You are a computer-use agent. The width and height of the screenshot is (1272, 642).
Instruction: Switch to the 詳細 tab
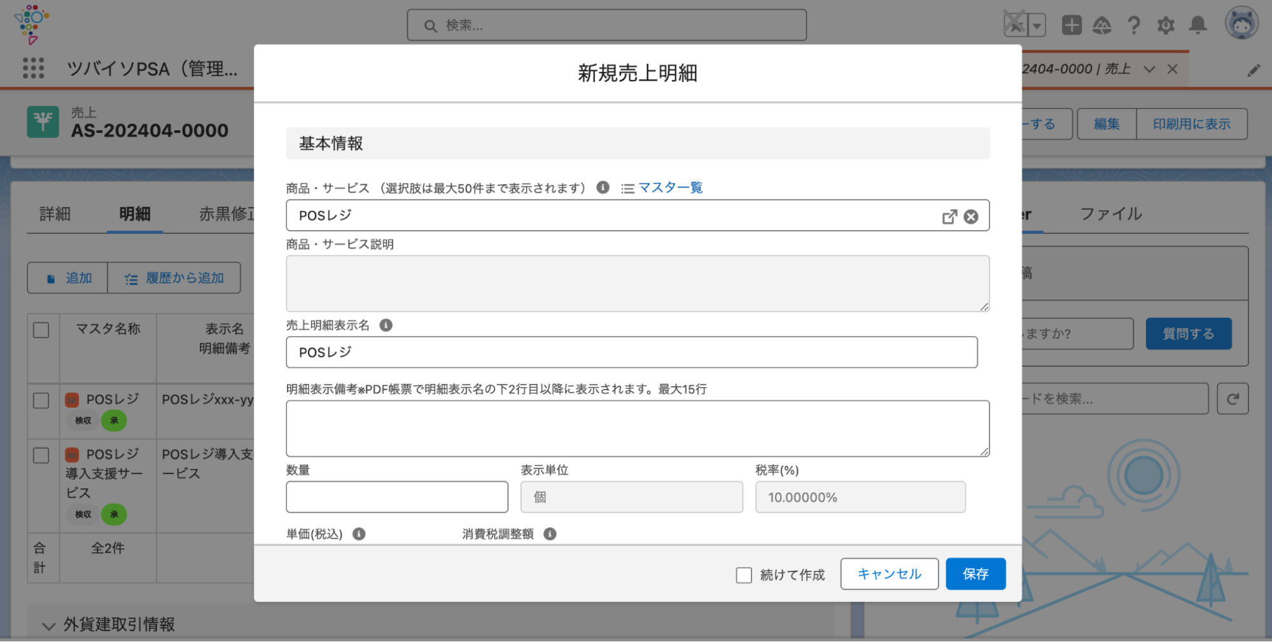[x=55, y=214]
